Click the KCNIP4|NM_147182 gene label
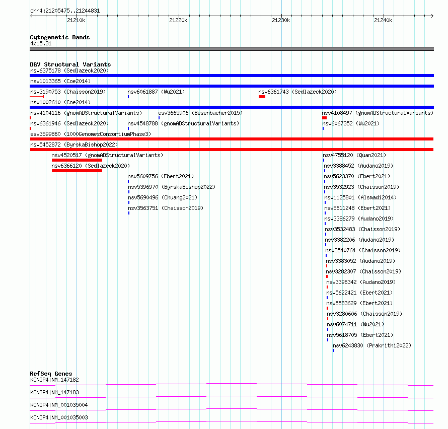This screenshot has height=429, width=448. click(x=54, y=380)
